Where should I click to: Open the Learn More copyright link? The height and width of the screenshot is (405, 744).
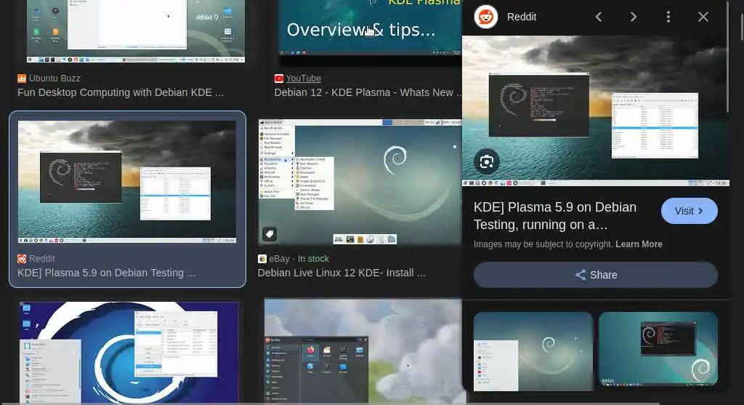tap(639, 244)
